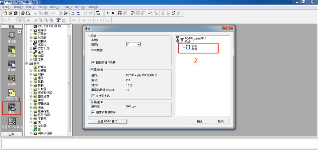Close the 通信 dialog
Viewport: 318px width, 150px height.
(x=227, y=28)
